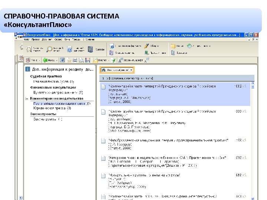Open the Документ menu
The width and height of the screenshot is (267, 200).
[47, 40]
